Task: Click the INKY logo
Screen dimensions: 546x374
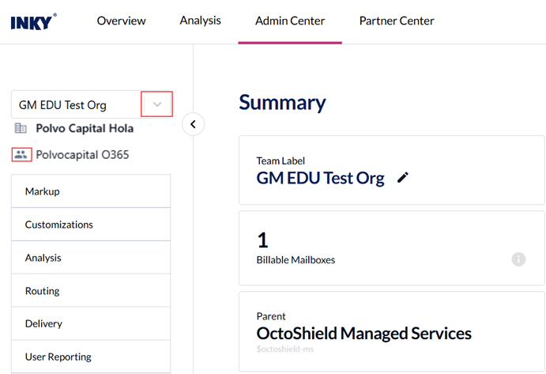Action: 33,21
